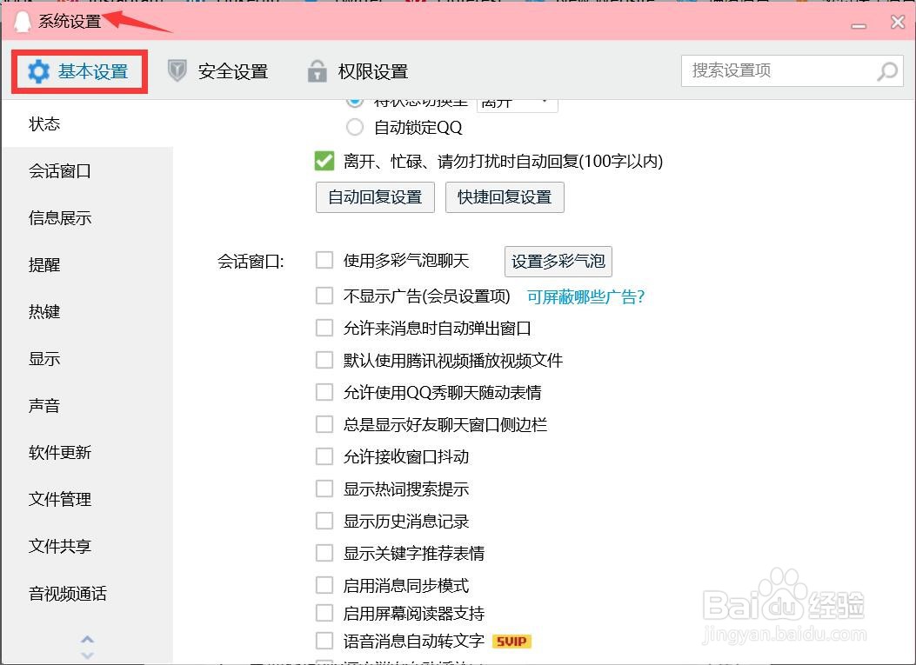916x665 pixels.
Task: Select 会话窗口 in the sidebar
Action: pos(88,171)
